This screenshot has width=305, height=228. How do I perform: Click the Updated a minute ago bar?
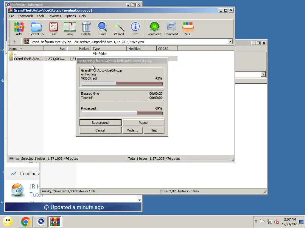click(x=74, y=207)
